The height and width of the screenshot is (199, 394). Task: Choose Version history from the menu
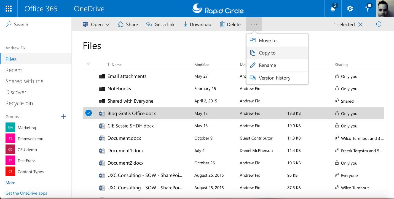pos(277,78)
